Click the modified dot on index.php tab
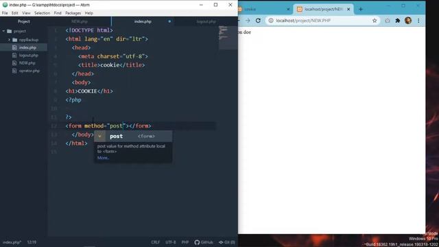 click(169, 21)
